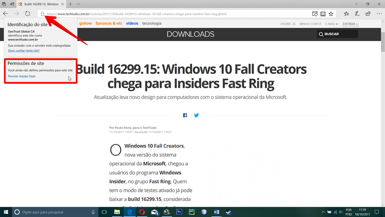Refresh the current page
This screenshot has height=217, width=385.
point(27,14)
